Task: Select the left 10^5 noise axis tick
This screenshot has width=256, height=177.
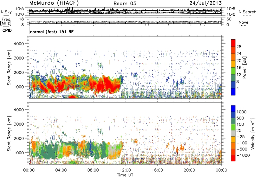Action: [20, 9]
